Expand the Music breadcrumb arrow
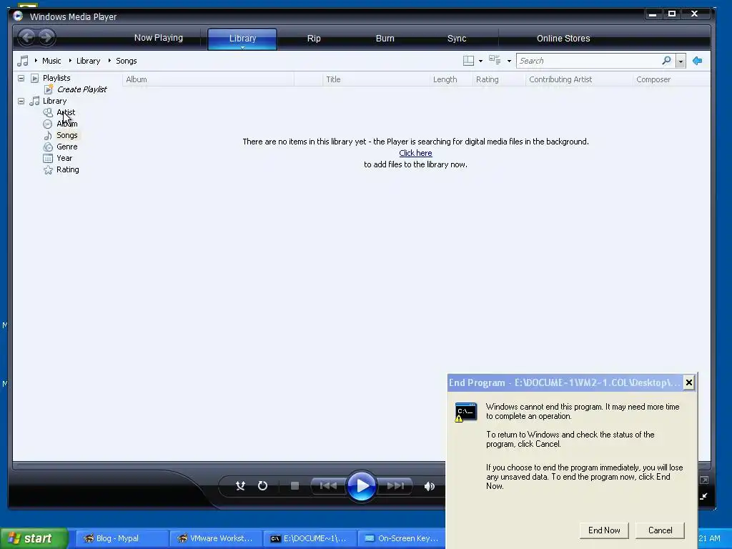Screen dimensions: 732x549 pos(36,61)
